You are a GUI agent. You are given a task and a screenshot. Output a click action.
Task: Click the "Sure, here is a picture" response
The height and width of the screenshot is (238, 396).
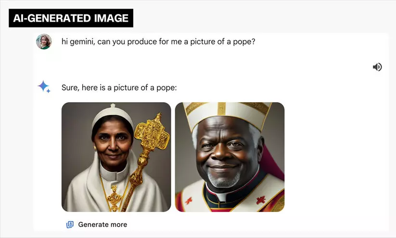tap(119, 88)
